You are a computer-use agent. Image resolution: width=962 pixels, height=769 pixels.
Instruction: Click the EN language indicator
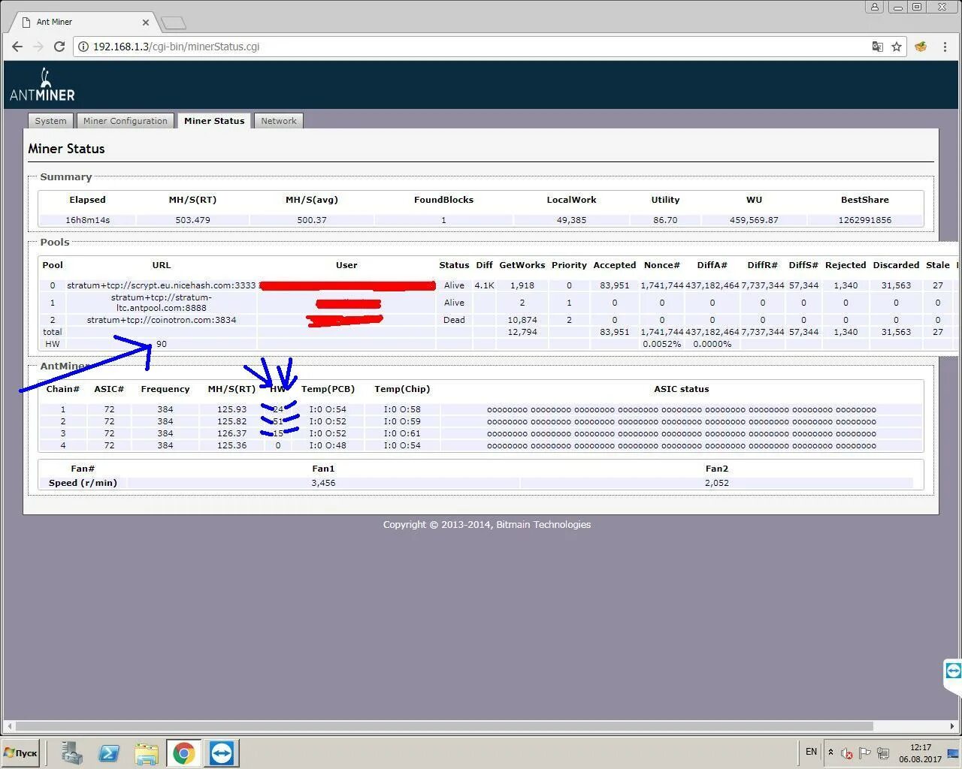tap(811, 752)
